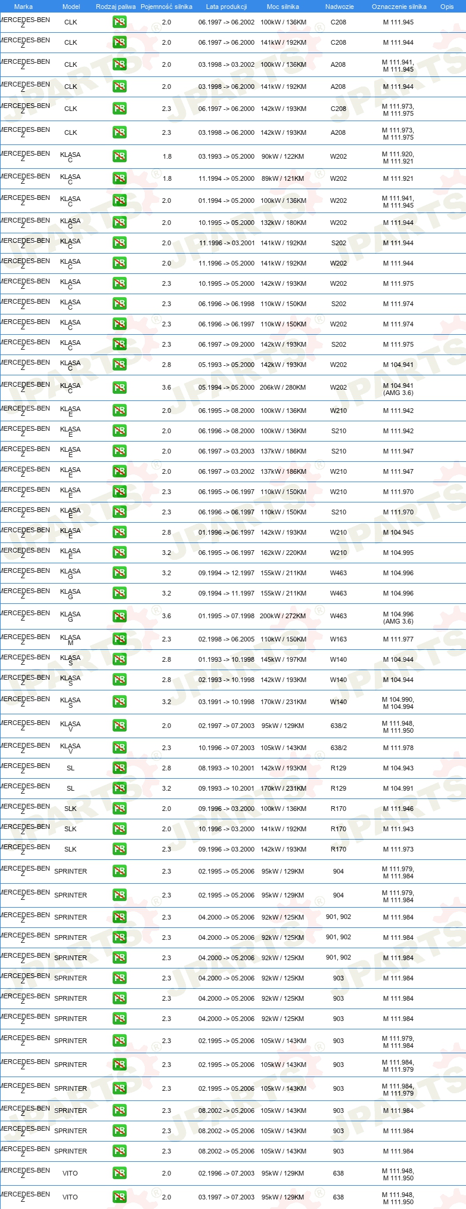Click the KLASA M model cell
Viewport: 466px width, 1209px height.
[70, 640]
